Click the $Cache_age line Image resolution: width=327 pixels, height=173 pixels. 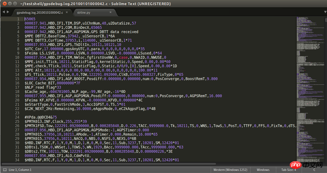(75, 92)
